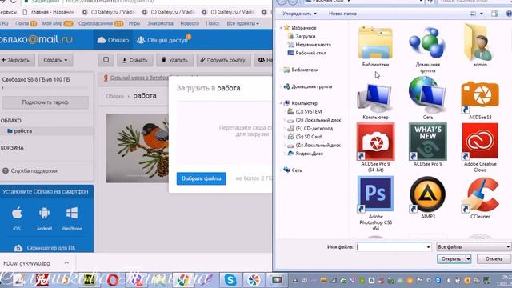
Task: Open the Домашняя группа icon in file dialog
Action: coord(427,43)
